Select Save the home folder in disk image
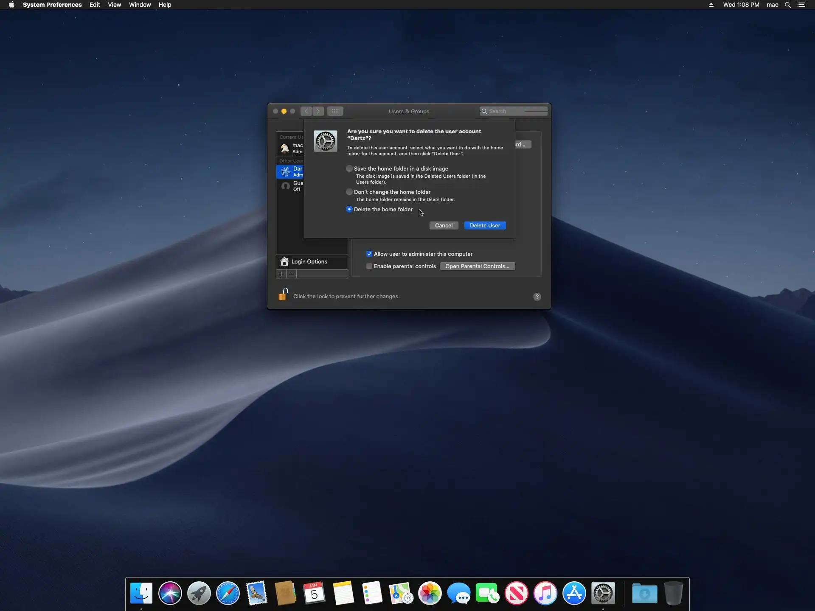This screenshot has height=611, width=815. [349, 168]
